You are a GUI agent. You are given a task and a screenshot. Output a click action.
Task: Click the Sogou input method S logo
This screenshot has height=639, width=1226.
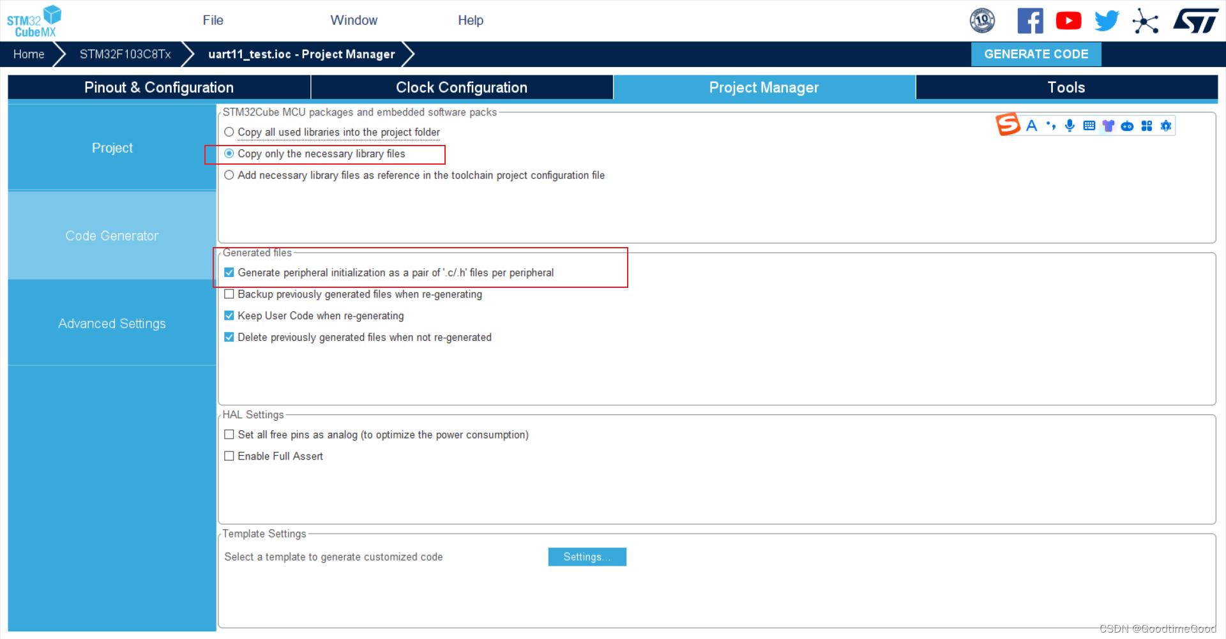click(x=1008, y=124)
